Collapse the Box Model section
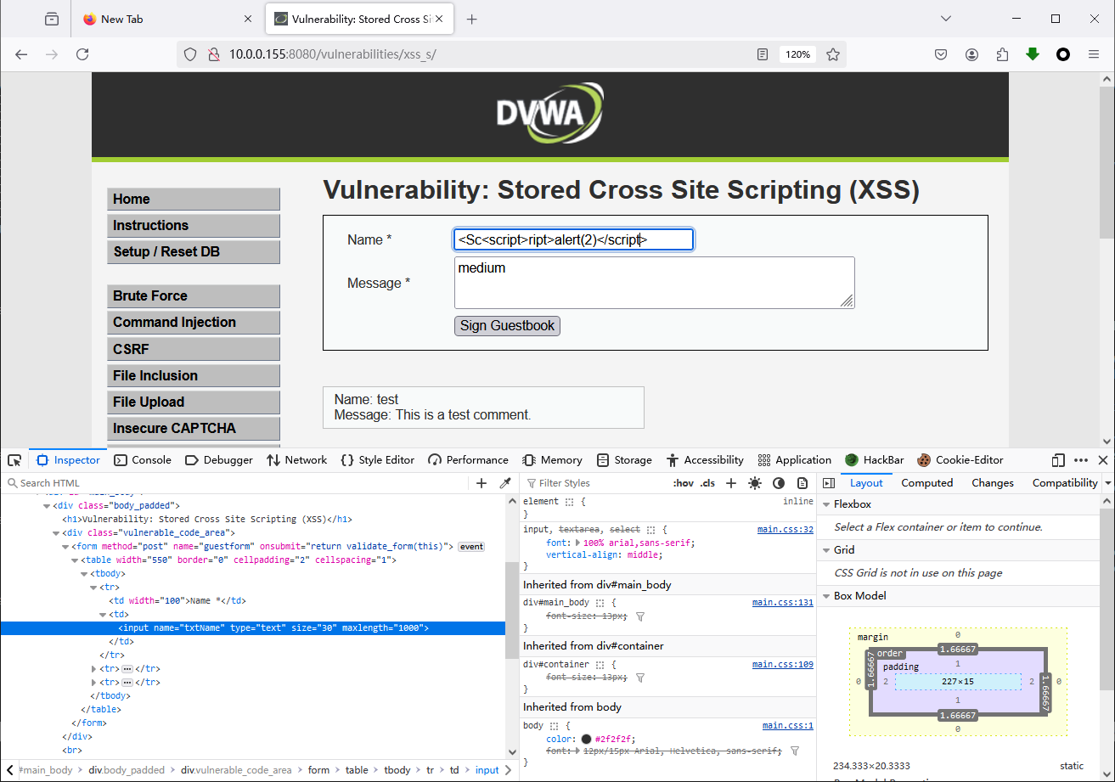 click(x=825, y=596)
